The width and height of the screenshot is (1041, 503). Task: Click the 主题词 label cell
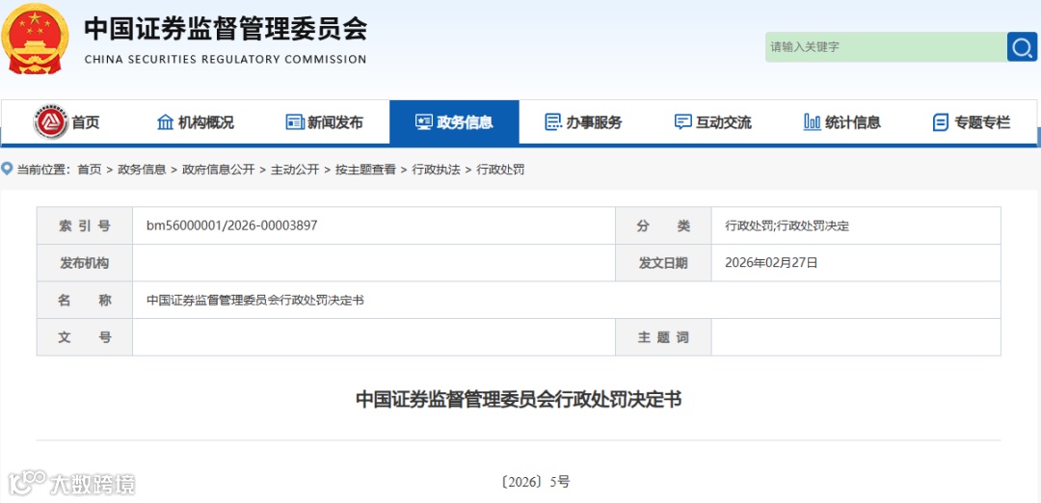pyautogui.click(x=663, y=337)
